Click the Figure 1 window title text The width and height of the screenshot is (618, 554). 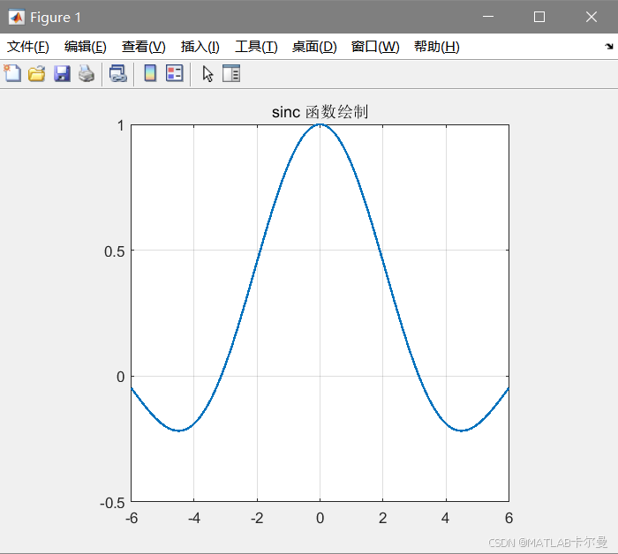[x=56, y=18]
